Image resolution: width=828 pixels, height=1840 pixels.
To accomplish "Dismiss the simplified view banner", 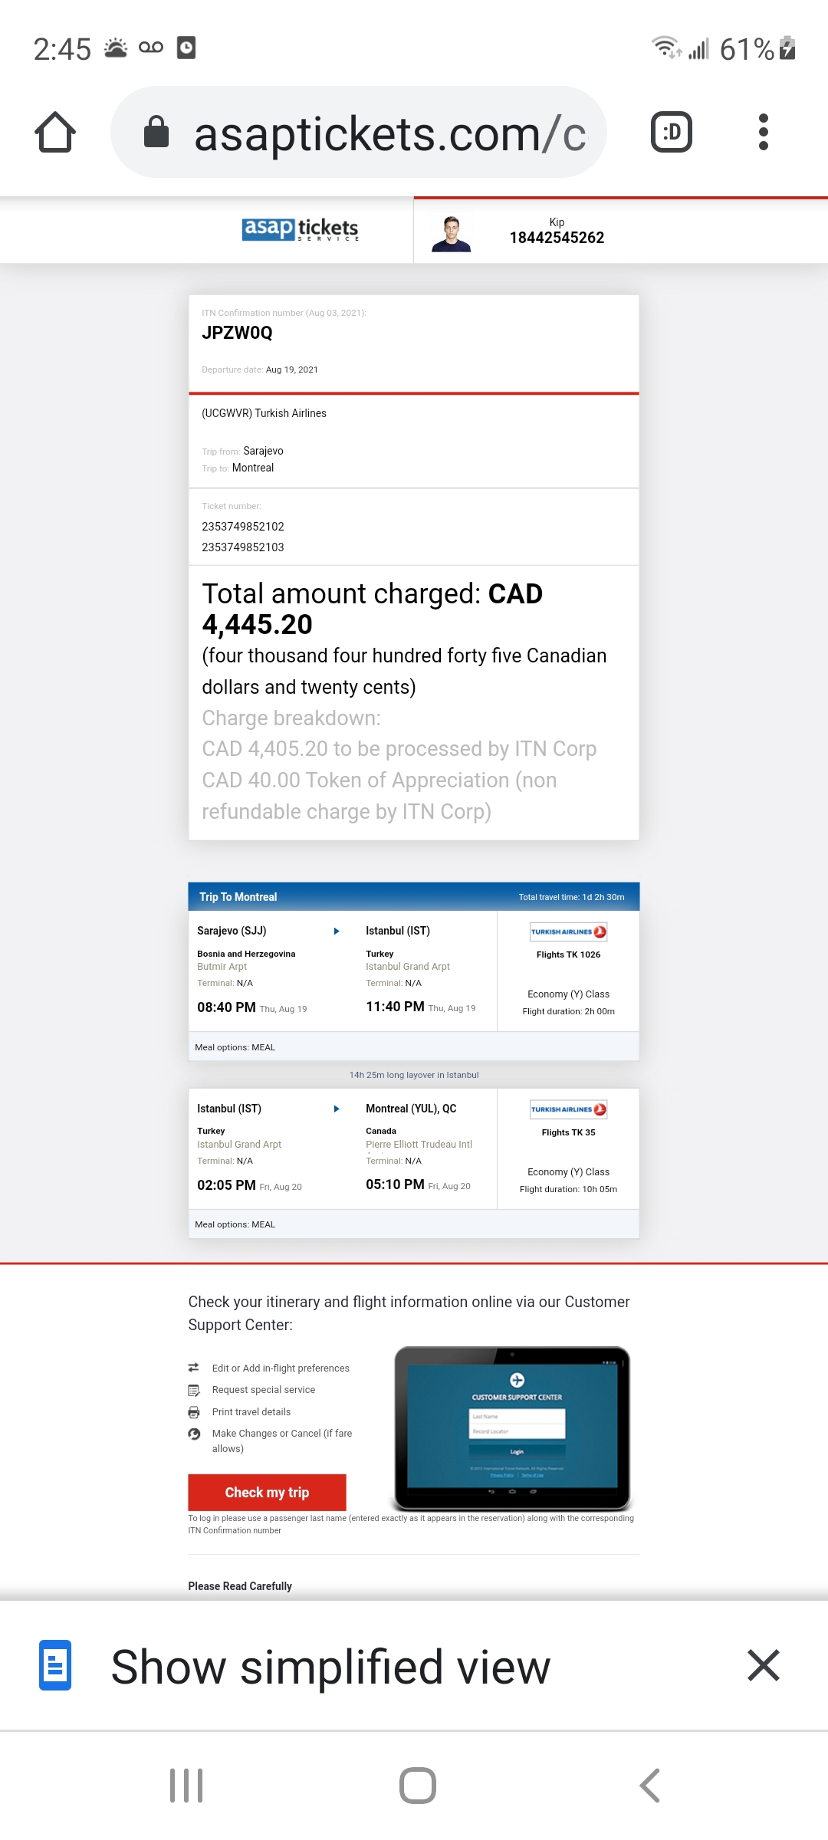I will 764,1665.
